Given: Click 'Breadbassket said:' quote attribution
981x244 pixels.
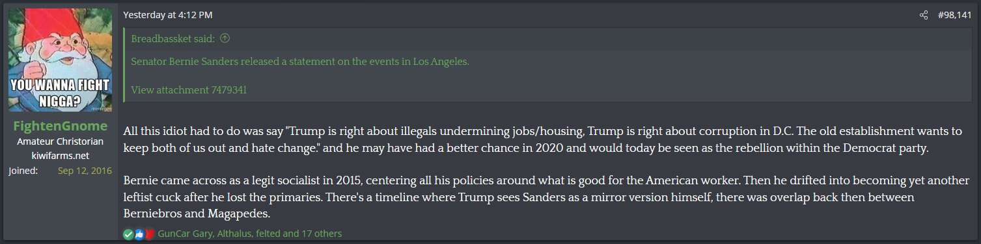Looking at the screenshot, I should click(173, 38).
